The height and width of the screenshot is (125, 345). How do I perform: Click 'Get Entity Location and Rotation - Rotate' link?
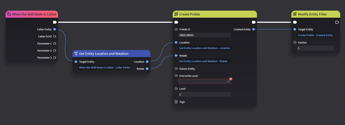tap(203, 61)
